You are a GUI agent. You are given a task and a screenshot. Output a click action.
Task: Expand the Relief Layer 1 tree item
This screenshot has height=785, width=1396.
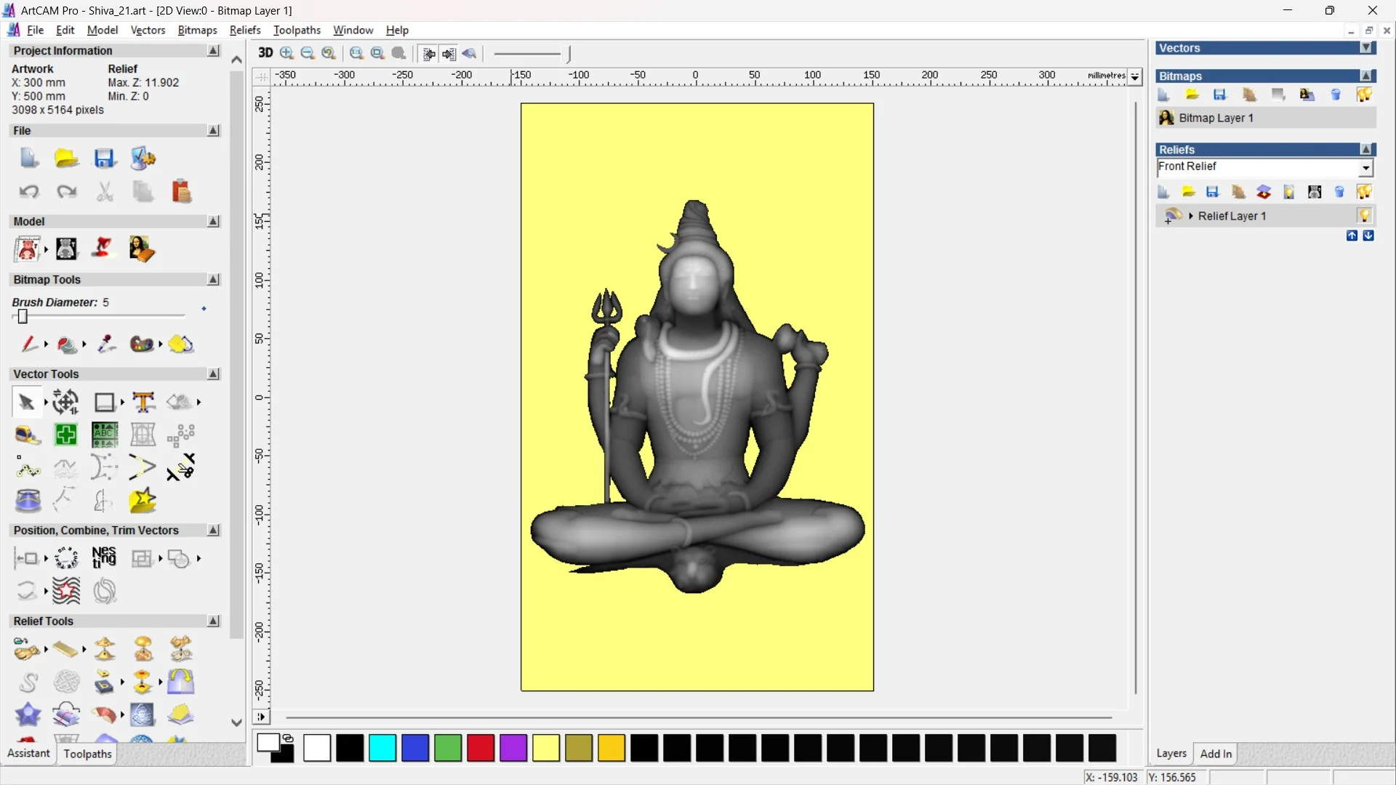tap(1191, 215)
